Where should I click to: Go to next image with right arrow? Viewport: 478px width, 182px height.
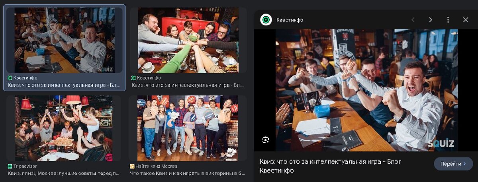[x=431, y=20]
